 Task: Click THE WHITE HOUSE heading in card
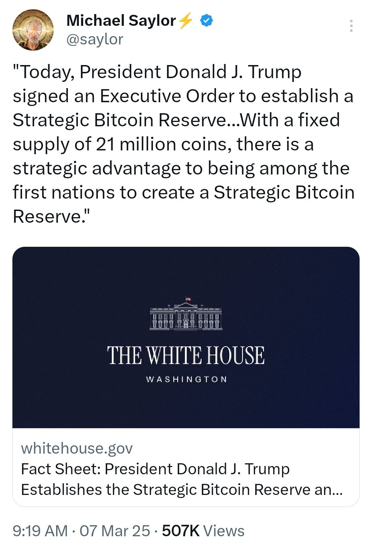click(x=186, y=355)
